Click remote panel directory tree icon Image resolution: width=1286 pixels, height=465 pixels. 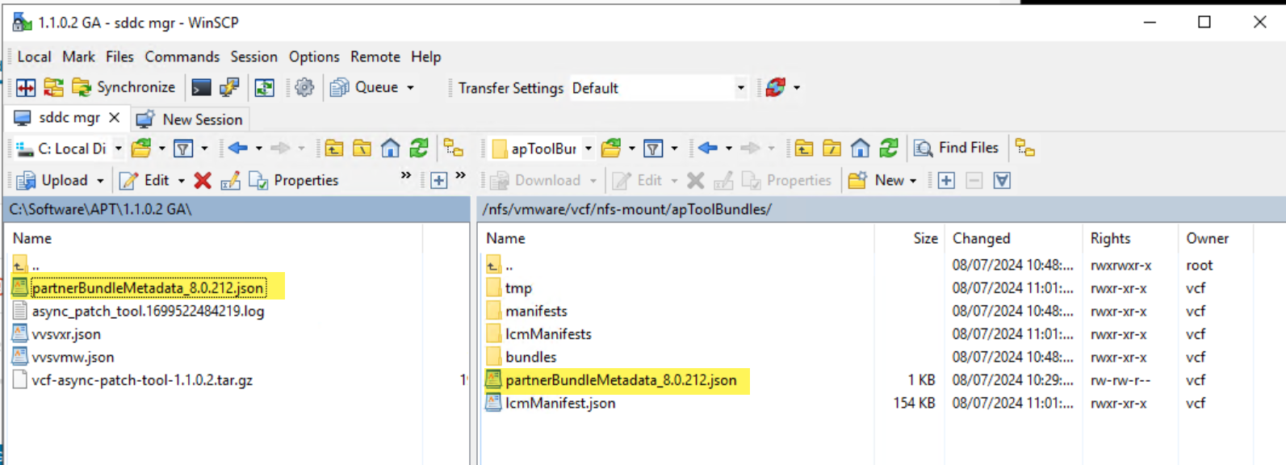click(x=1025, y=148)
